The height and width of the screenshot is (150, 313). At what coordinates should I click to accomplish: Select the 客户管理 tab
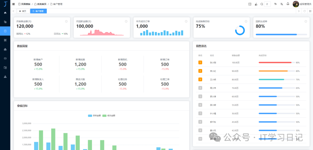38,11
